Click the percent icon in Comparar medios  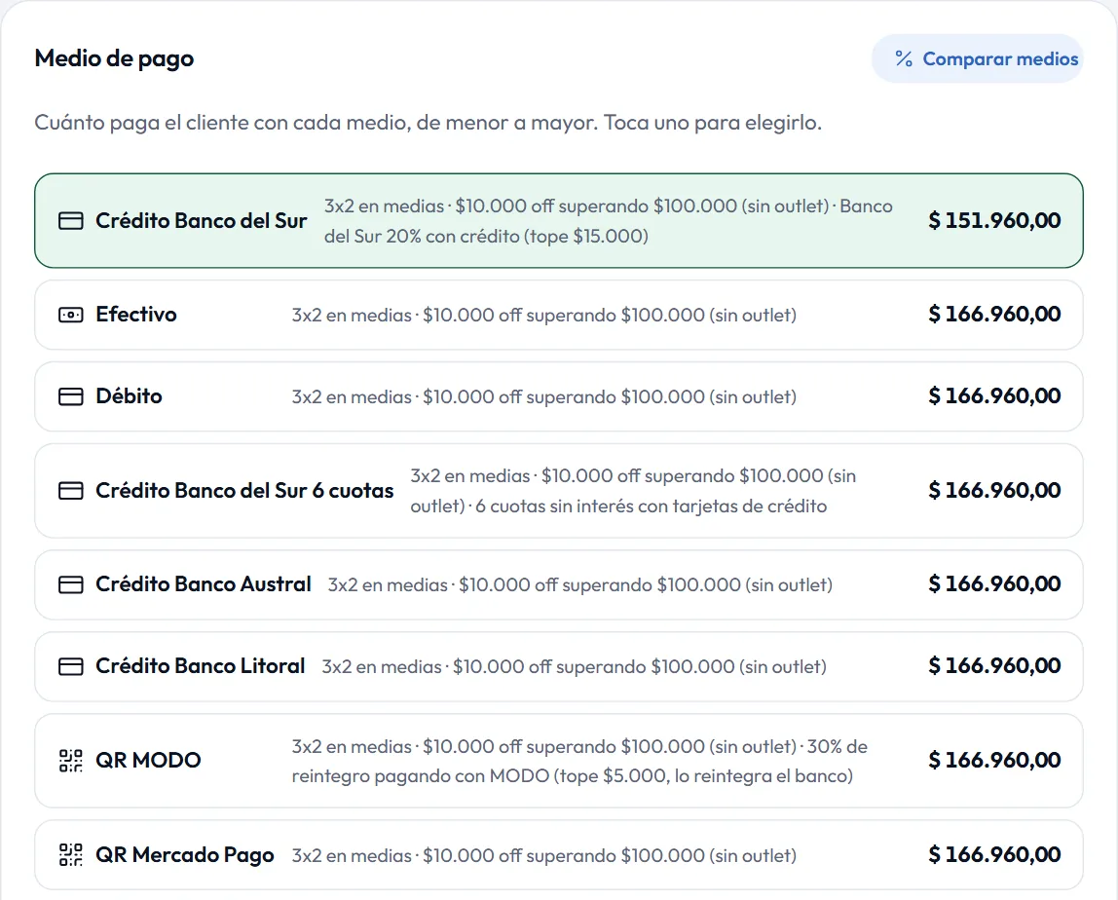[x=904, y=59]
